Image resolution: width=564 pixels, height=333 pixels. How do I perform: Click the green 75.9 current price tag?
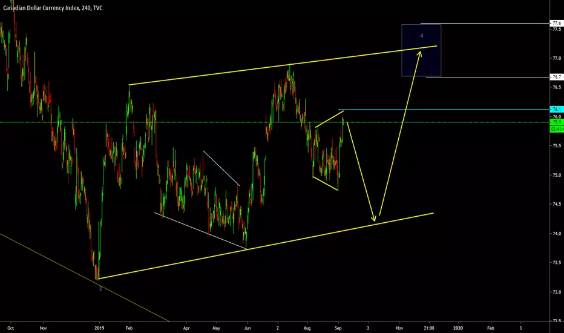557,122
